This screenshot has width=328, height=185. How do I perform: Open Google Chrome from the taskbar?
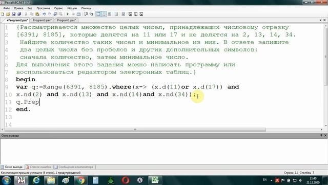80,180
